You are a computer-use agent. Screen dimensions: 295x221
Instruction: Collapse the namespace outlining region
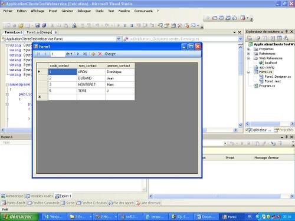pyautogui.click(x=7, y=85)
